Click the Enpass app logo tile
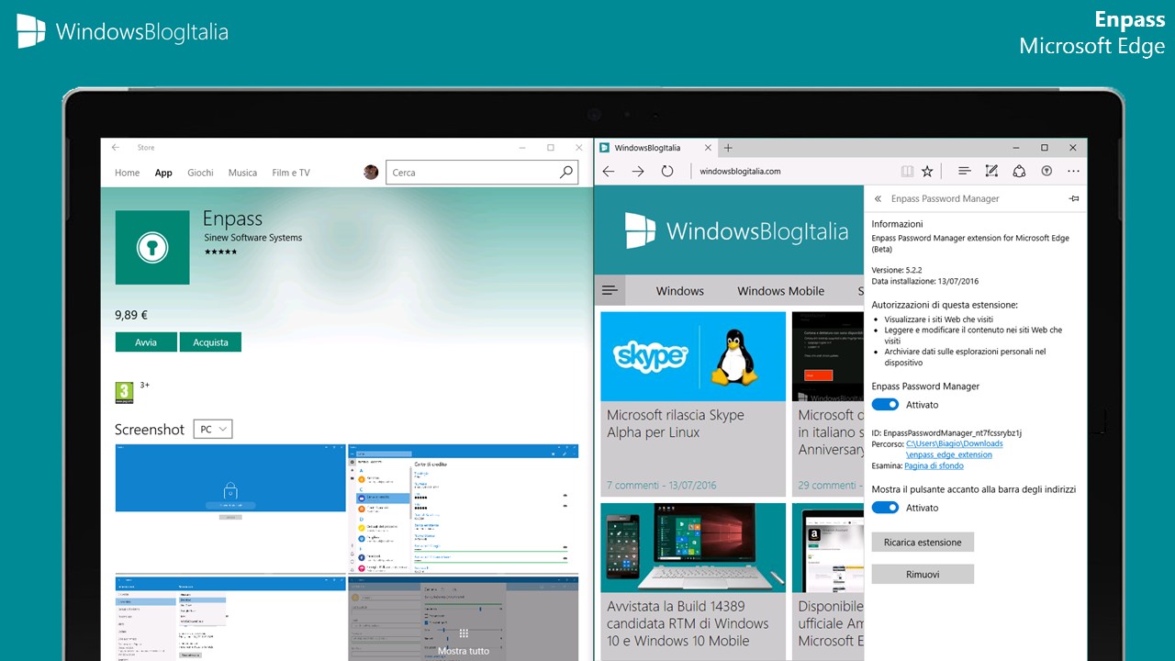The width and height of the screenshot is (1175, 661). coord(152,247)
